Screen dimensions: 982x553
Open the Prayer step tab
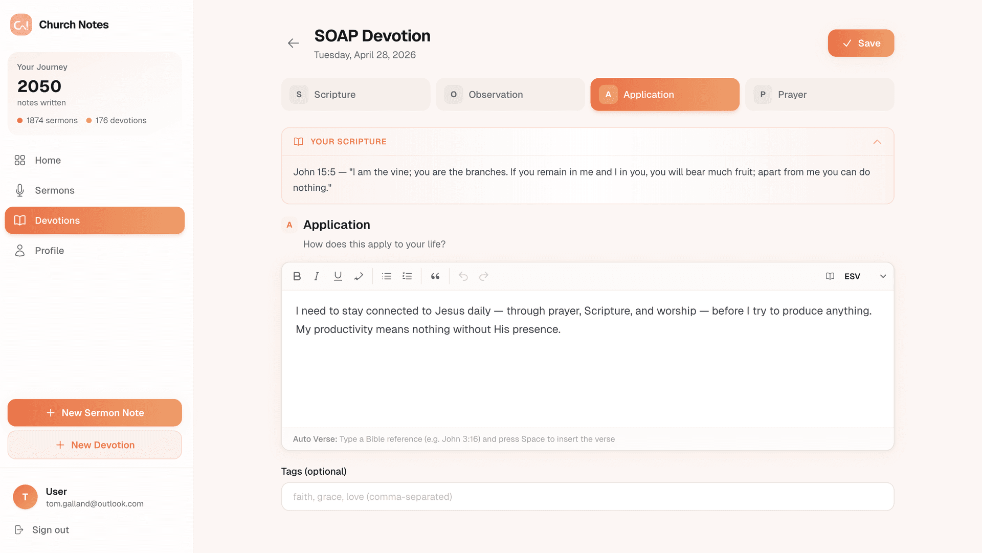pos(819,95)
